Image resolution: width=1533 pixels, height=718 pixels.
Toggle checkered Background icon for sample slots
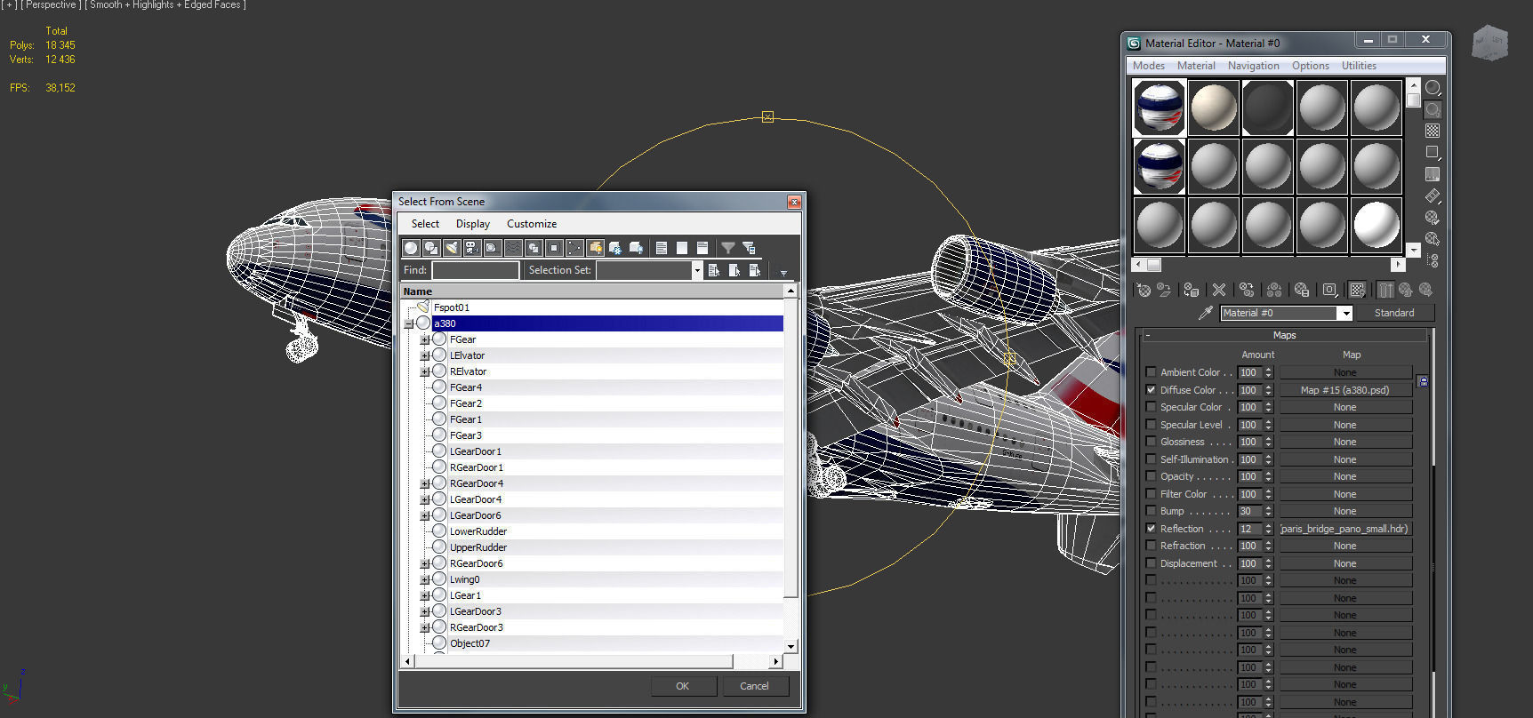[1433, 131]
